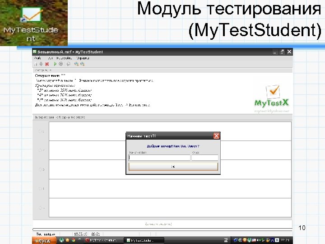Click the Класс input field in dialog

pyautogui.click(x=205, y=158)
